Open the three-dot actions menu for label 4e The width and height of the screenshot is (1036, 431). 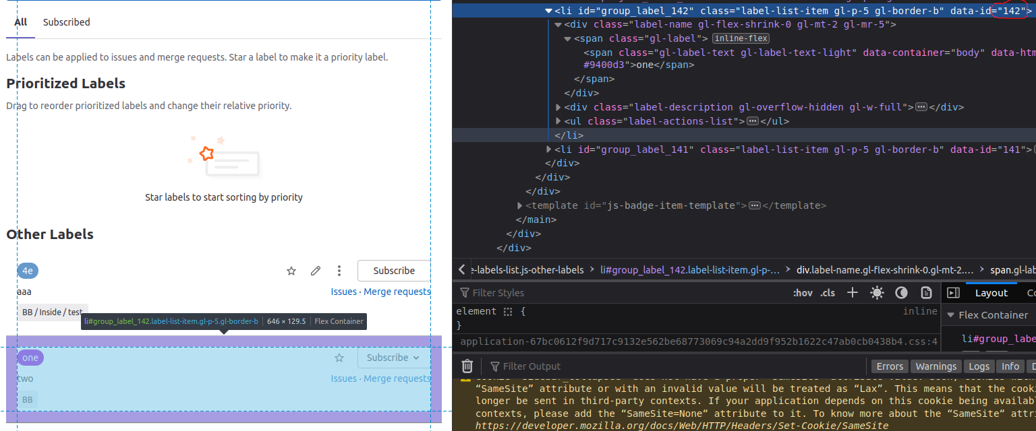[339, 271]
